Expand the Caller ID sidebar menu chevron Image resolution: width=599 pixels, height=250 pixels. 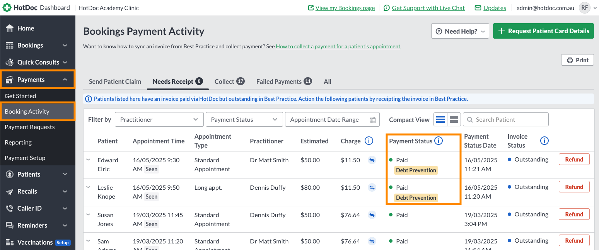pos(65,208)
